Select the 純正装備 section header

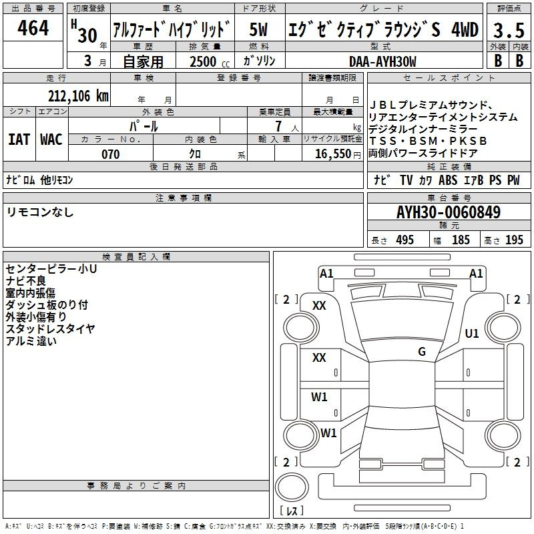[449, 166]
